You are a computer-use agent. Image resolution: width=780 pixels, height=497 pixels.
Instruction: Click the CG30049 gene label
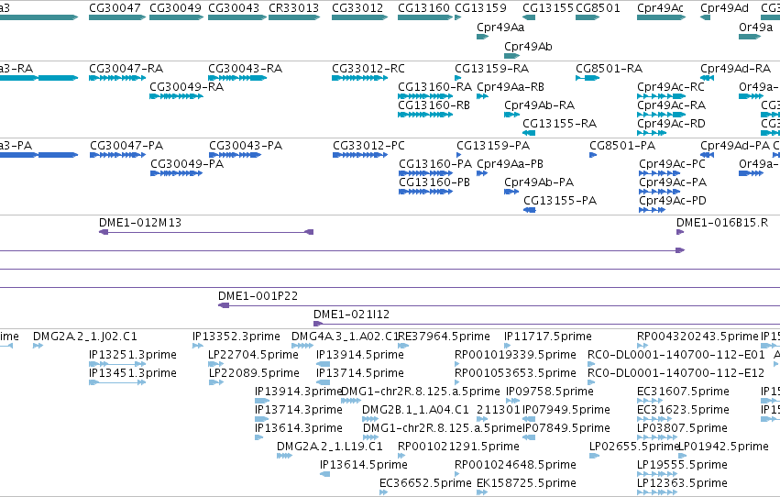(175, 8)
